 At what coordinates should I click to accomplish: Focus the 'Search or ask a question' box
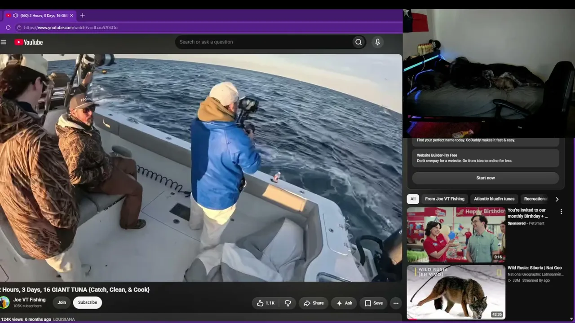click(x=264, y=42)
